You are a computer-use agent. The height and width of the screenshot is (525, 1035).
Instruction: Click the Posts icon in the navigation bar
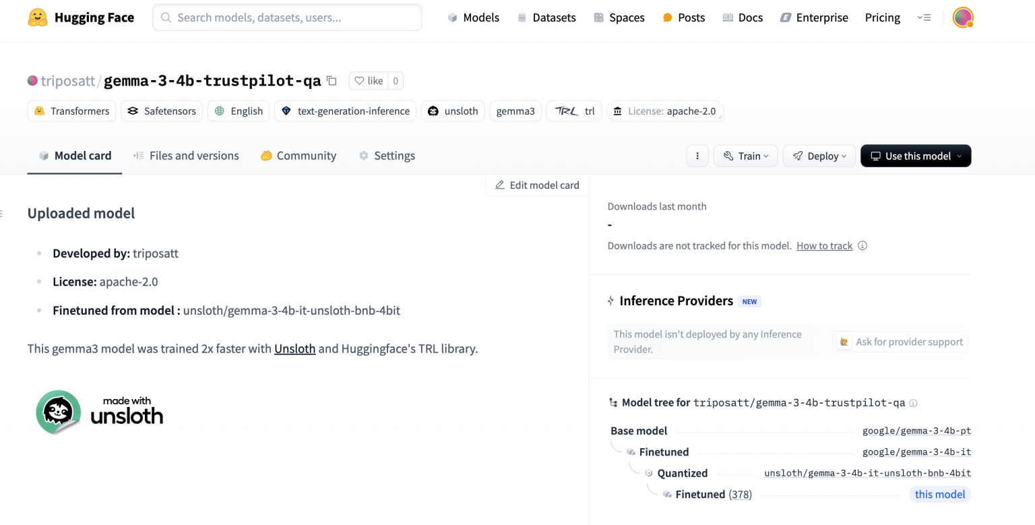(667, 17)
